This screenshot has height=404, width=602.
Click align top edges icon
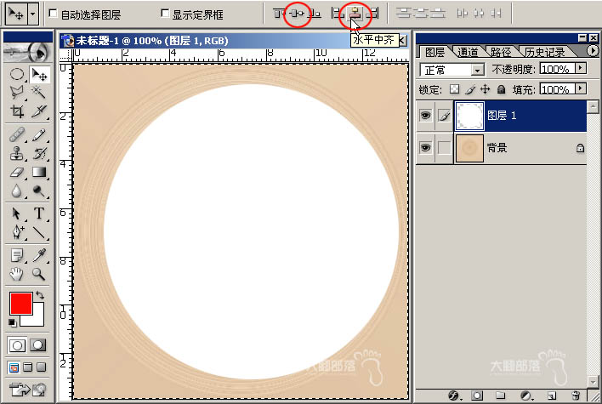tap(280, 14)
